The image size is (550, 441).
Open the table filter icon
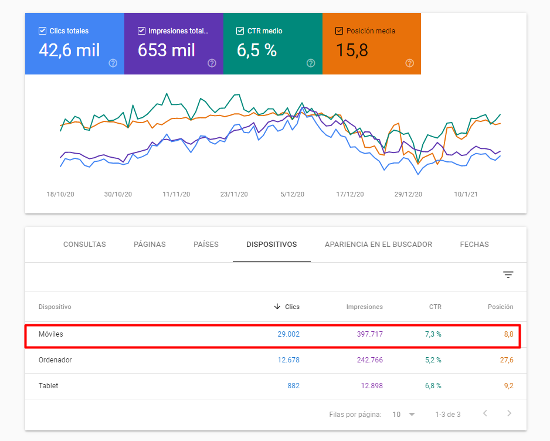coord(508,274)
